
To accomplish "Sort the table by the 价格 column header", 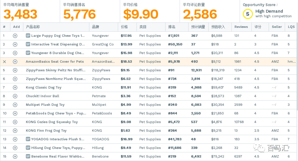I will [124, 27].
